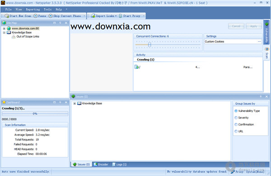Select the www.downxia.com:80 tree item
Screen dimensions: 271x176
pos(25,28)
